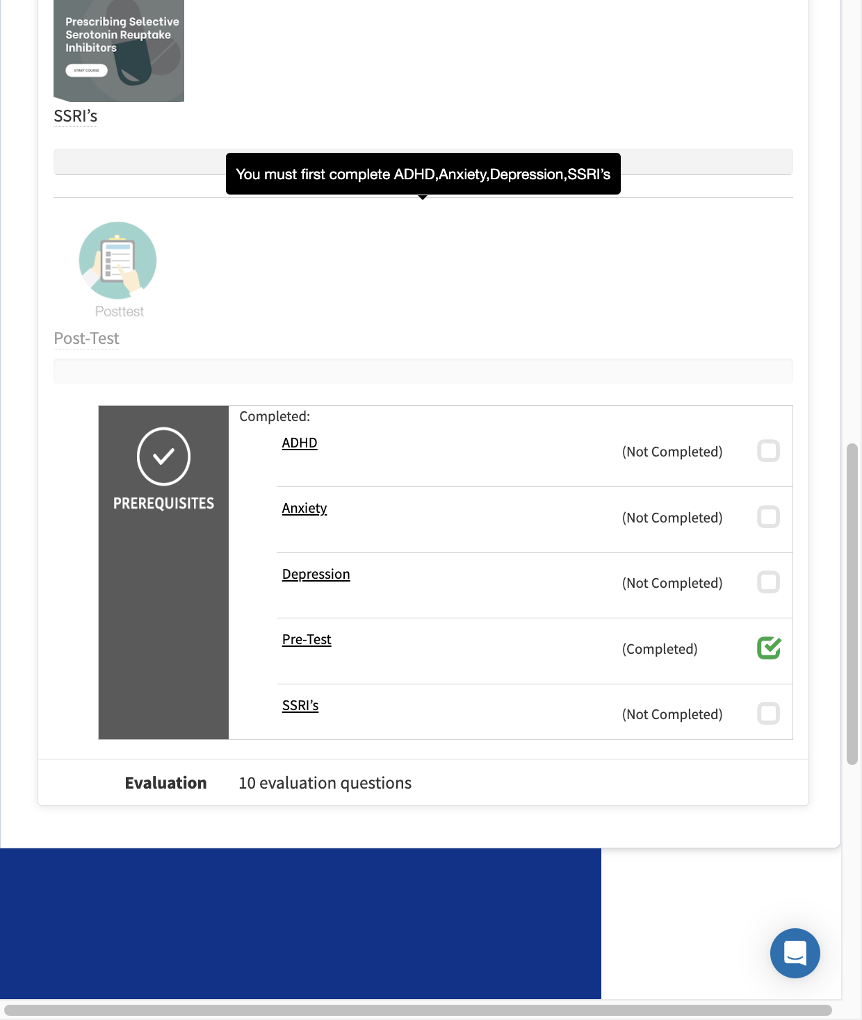This screenshot has height=1020, width=862.
Task: Click the ADHD prerequisite link
Action: [x=300, y=443]
